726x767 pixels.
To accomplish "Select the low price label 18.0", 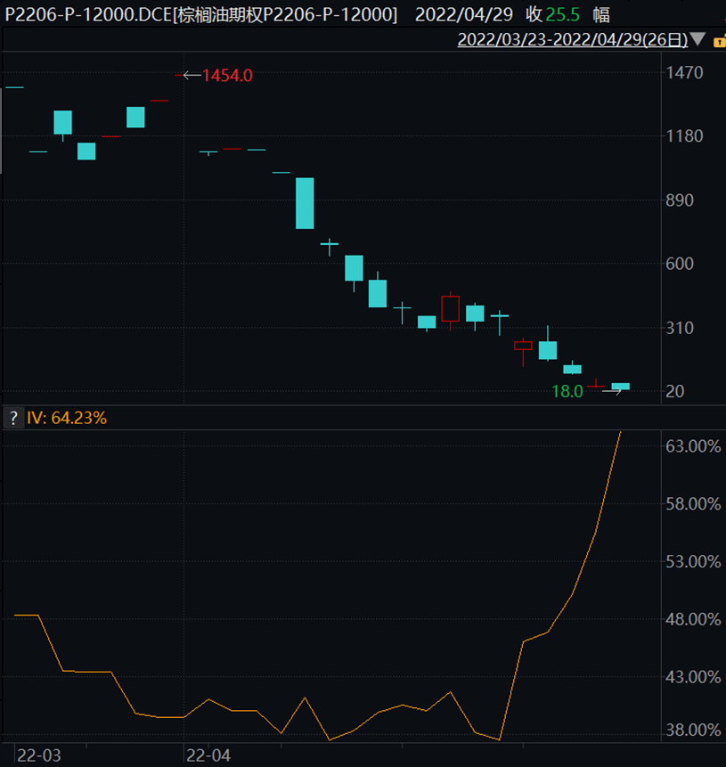I will [x=567, y=391].
